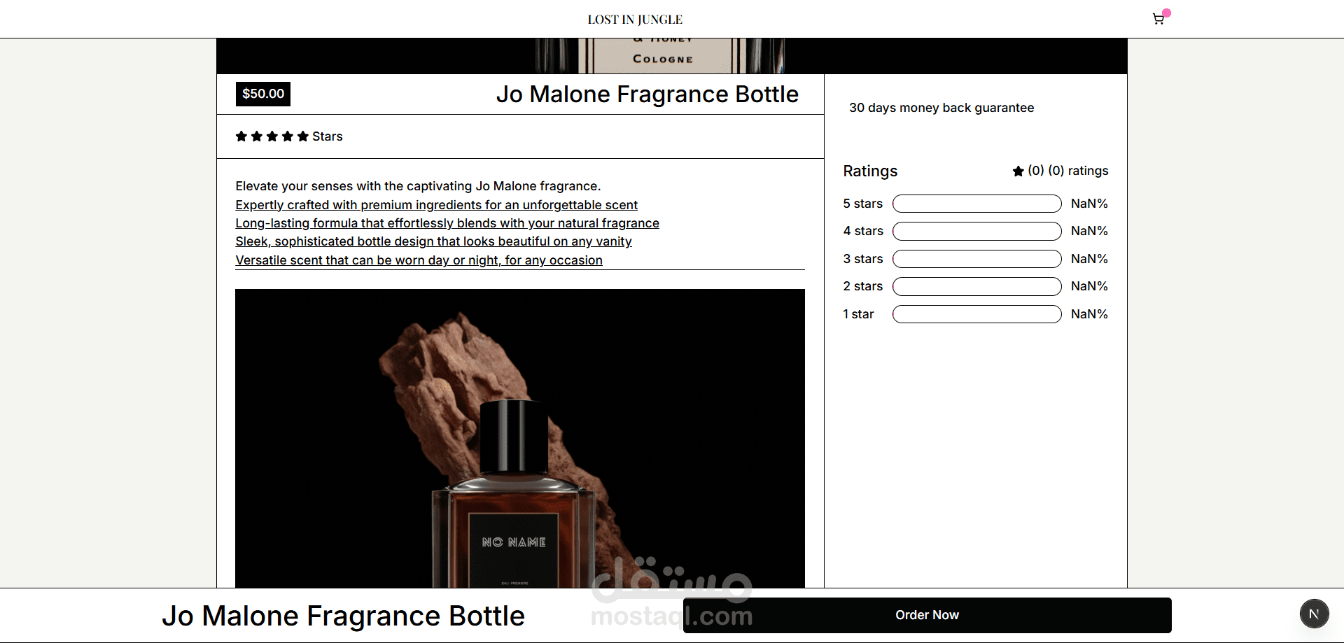Open the 'Expertly crafted with premium ingredients' link
The height and width of the screenshot is (643, 1344).
pyautogui.click(x=437, y=205)
